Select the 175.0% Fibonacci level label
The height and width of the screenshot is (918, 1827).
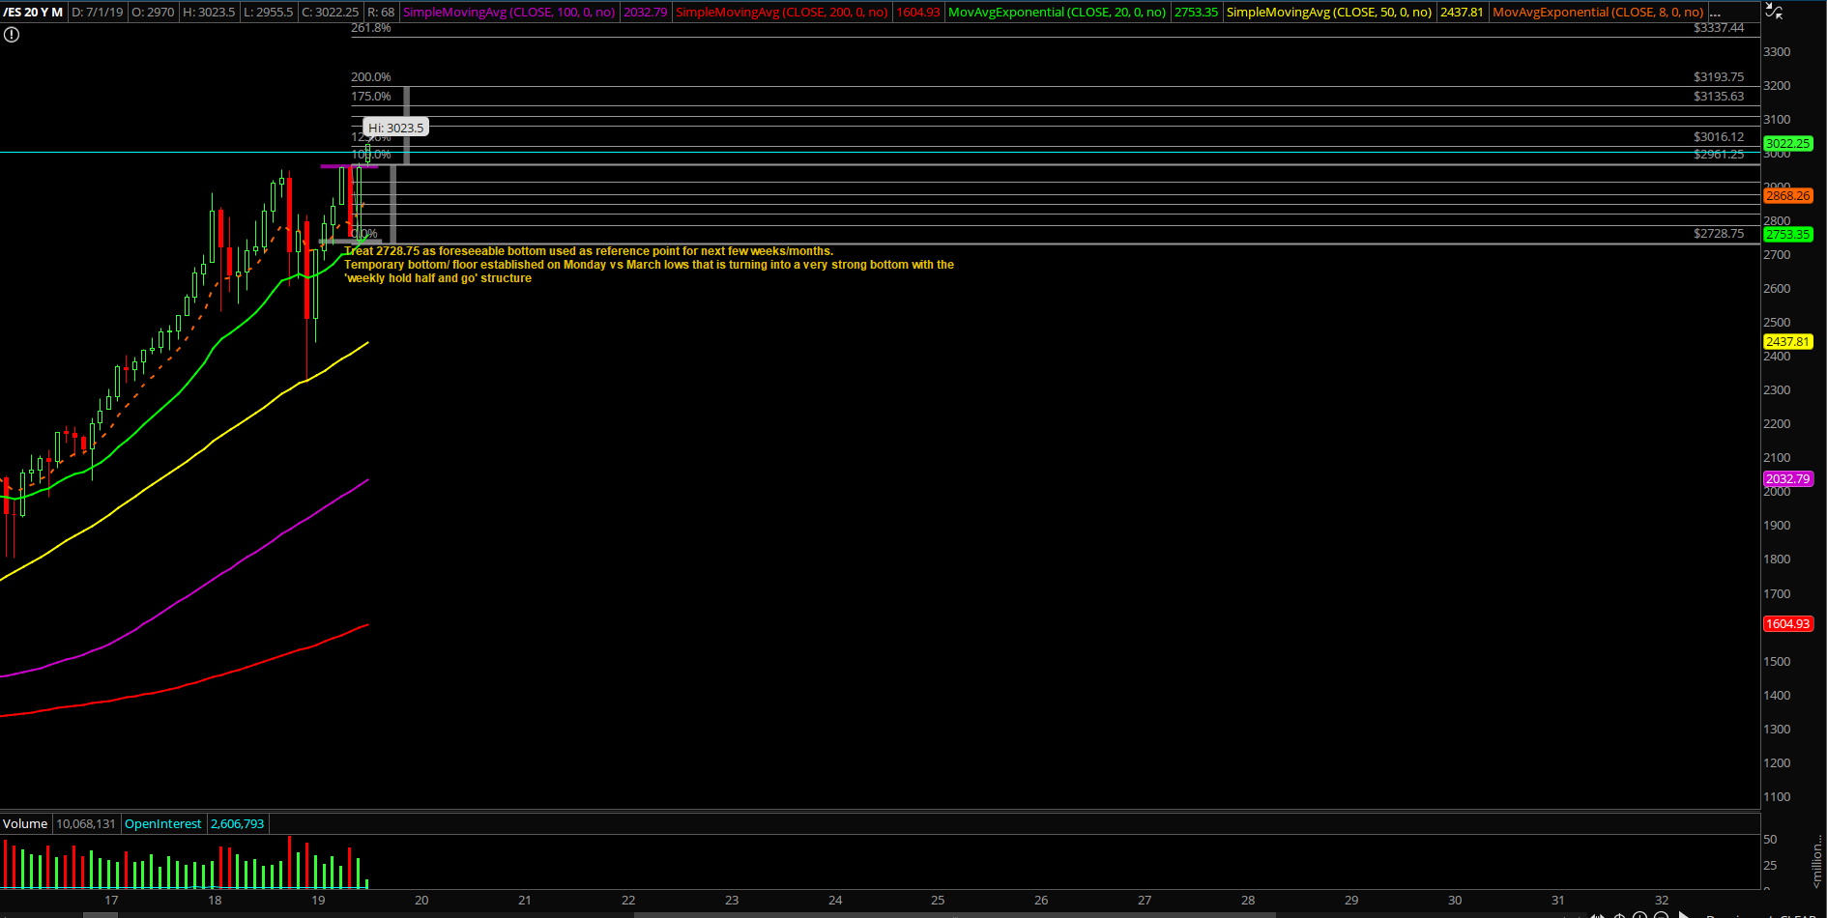370,97
